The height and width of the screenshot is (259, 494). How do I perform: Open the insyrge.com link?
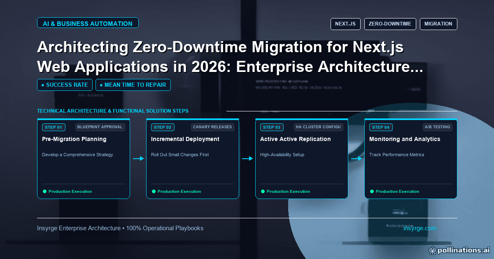click(420, 228)
